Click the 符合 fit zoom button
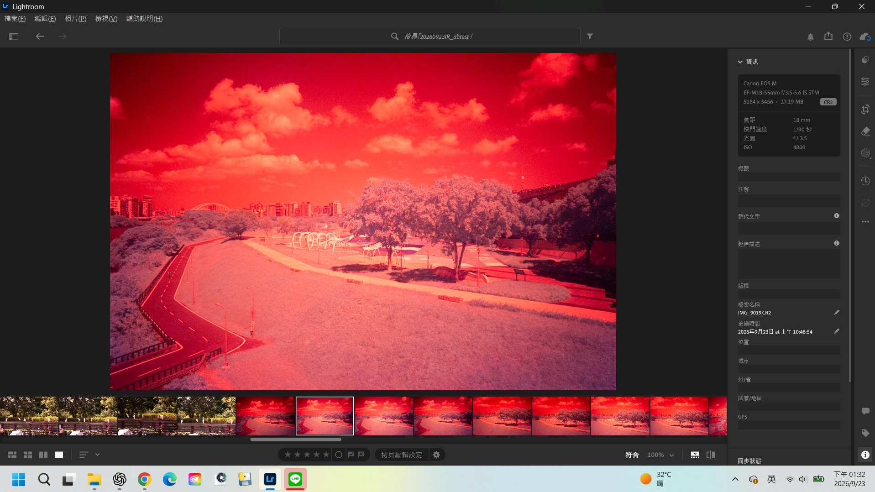Screen dimensions: 875x492 pyautogui.click(x=632, y=455)
